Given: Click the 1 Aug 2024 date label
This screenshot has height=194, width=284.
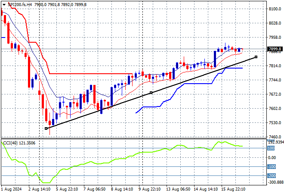Looking at the screenshot, I should 11,189.
